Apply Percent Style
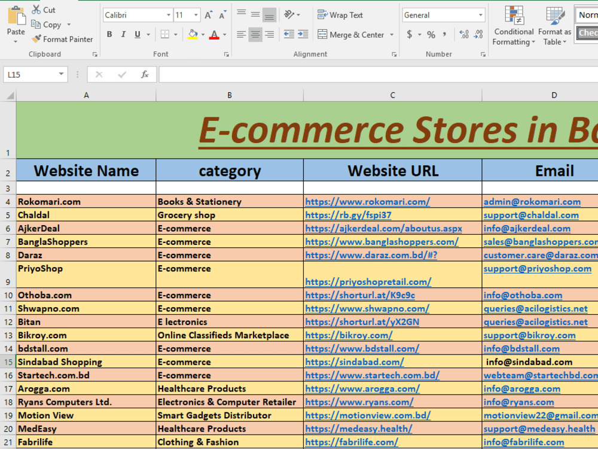598x449 pixels. 431,35
